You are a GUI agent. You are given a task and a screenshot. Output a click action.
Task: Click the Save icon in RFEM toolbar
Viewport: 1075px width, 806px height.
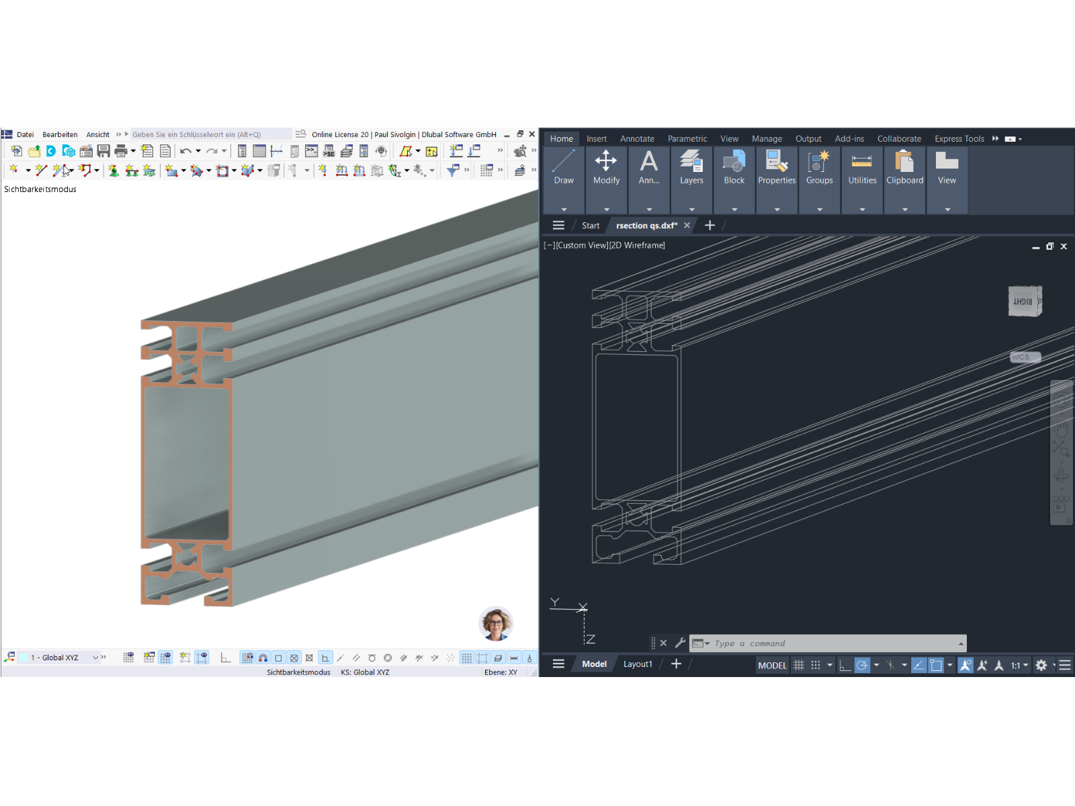(x=103, y=151)
